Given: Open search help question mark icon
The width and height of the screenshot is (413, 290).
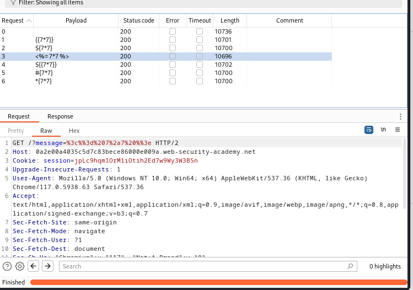Looking at the screenshot, I should (x=7, y=266).
